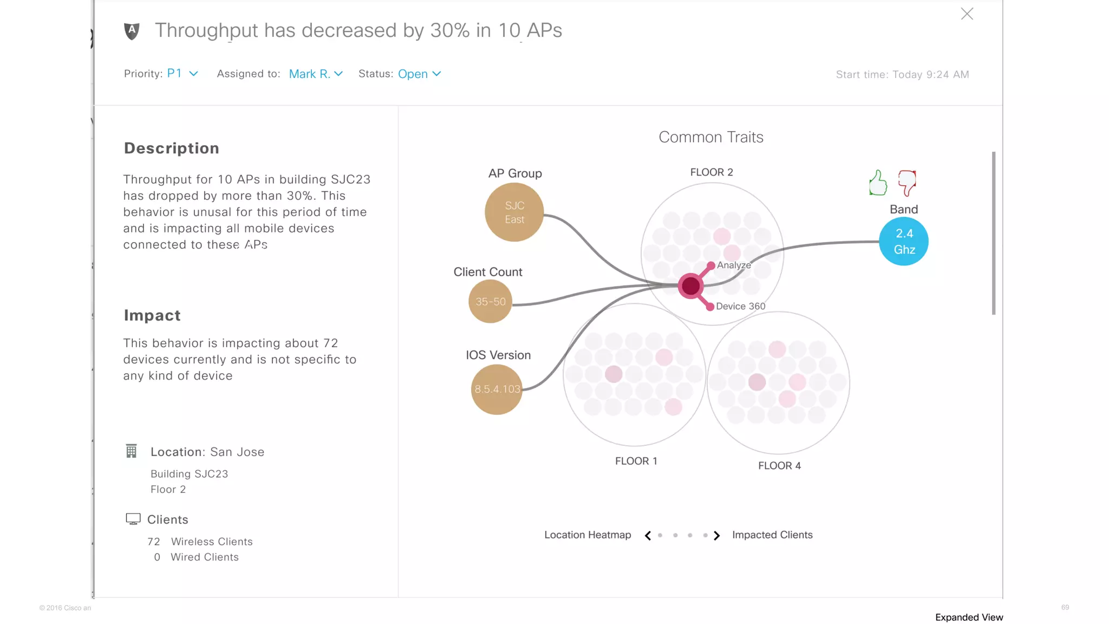Select the SJC East AP group bubble
This screenshot has width=1109, height=624.
pos(514,212)
